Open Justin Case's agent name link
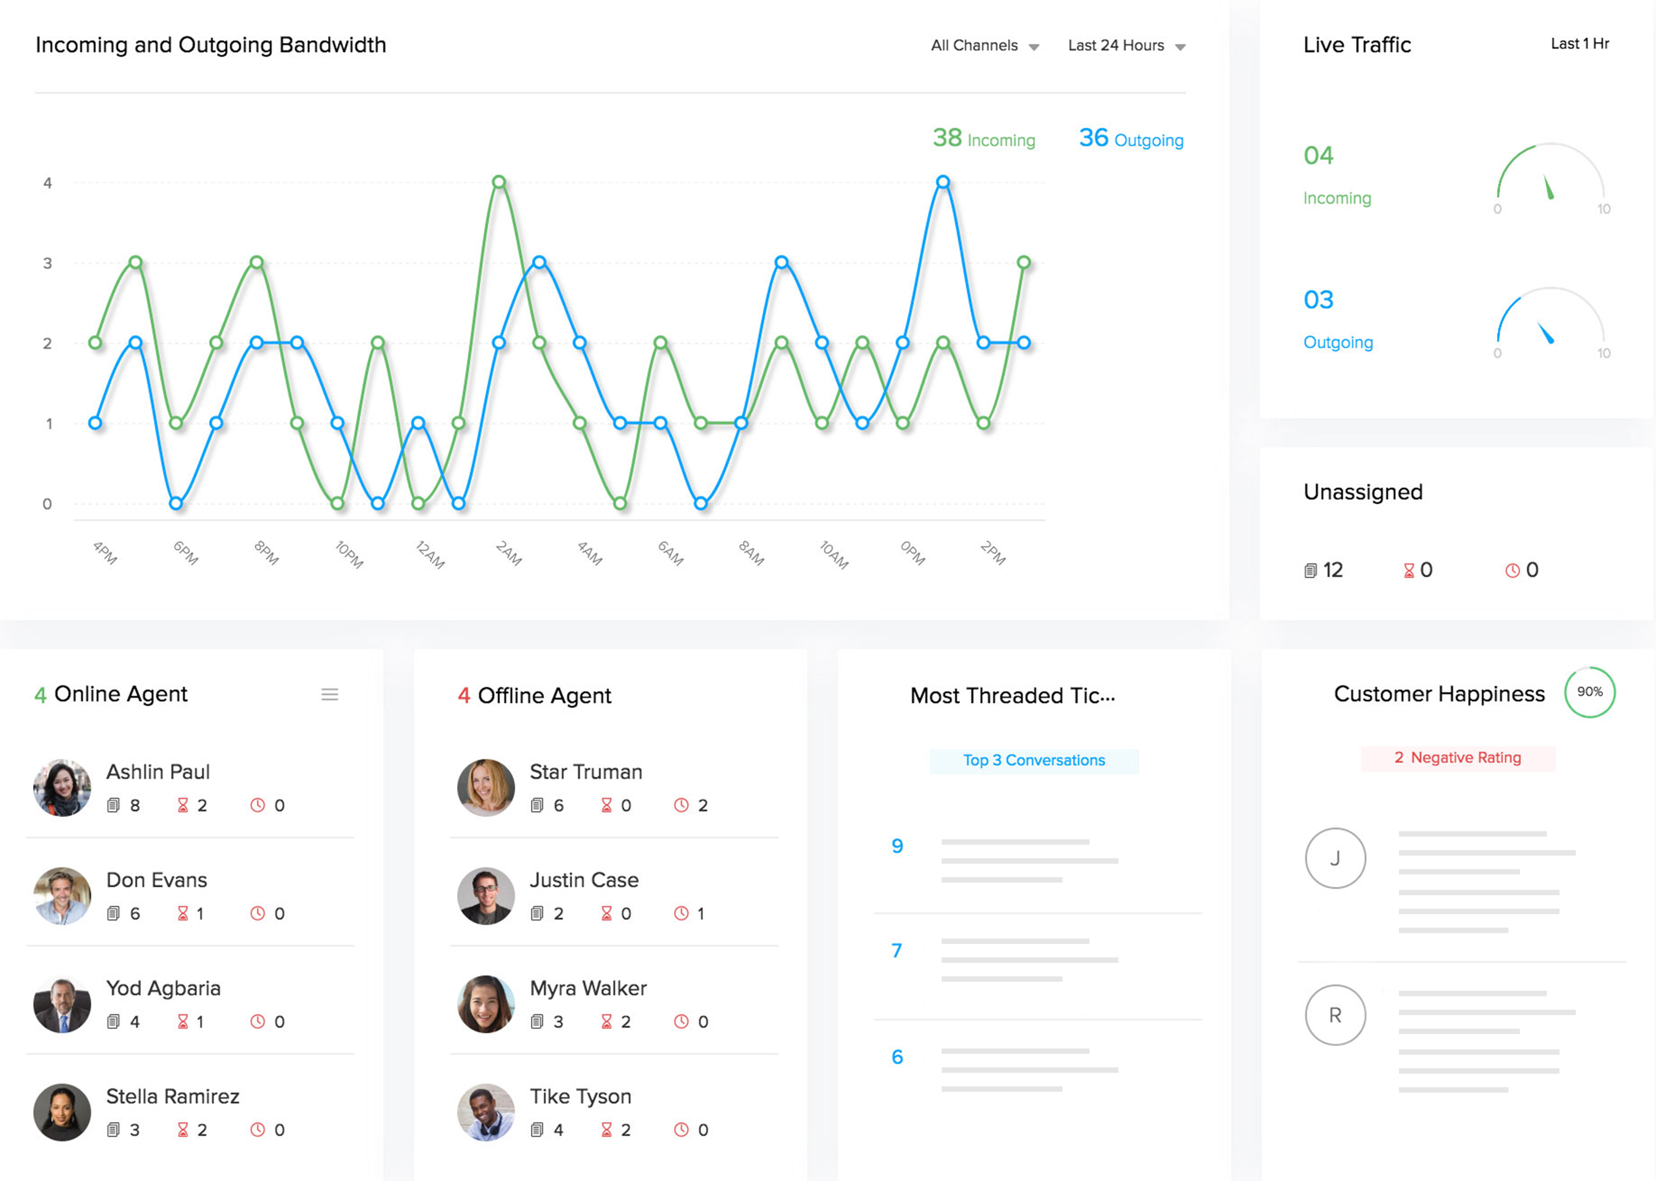 pyautogui.click(x=584, y=880)
